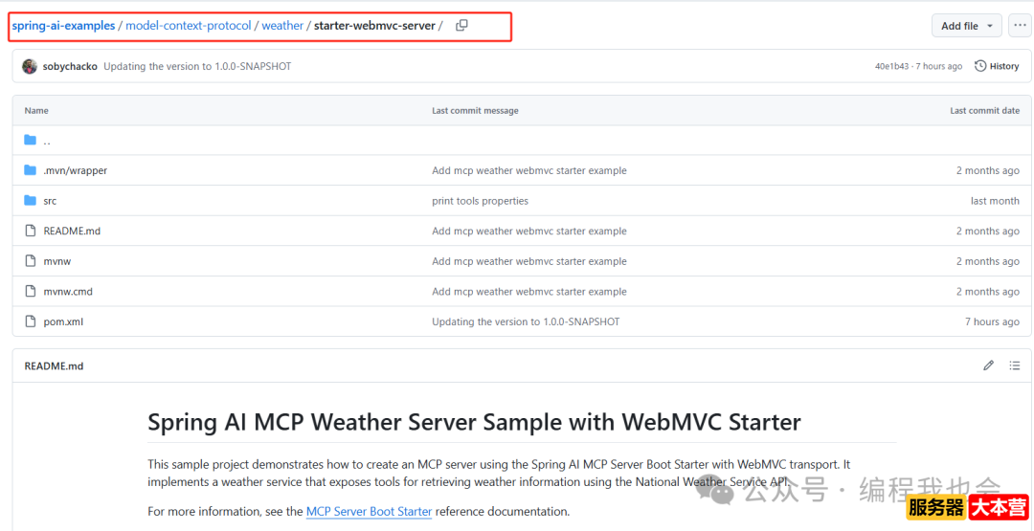
Task: Open commit hash 40e1b43
Action: (891, 67)
